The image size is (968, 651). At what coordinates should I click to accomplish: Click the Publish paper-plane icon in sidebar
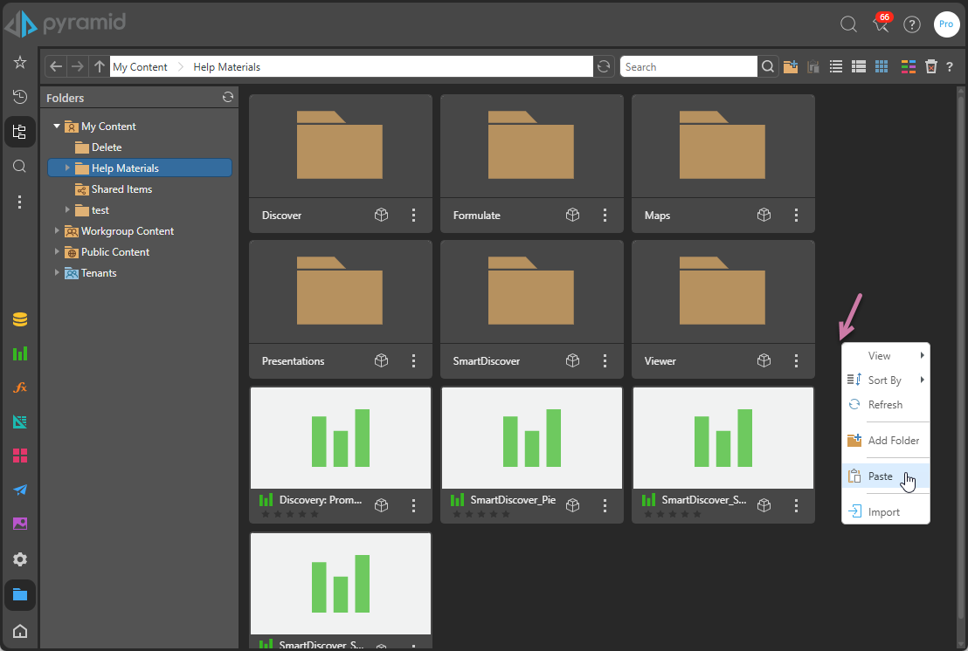click(19, 490)
